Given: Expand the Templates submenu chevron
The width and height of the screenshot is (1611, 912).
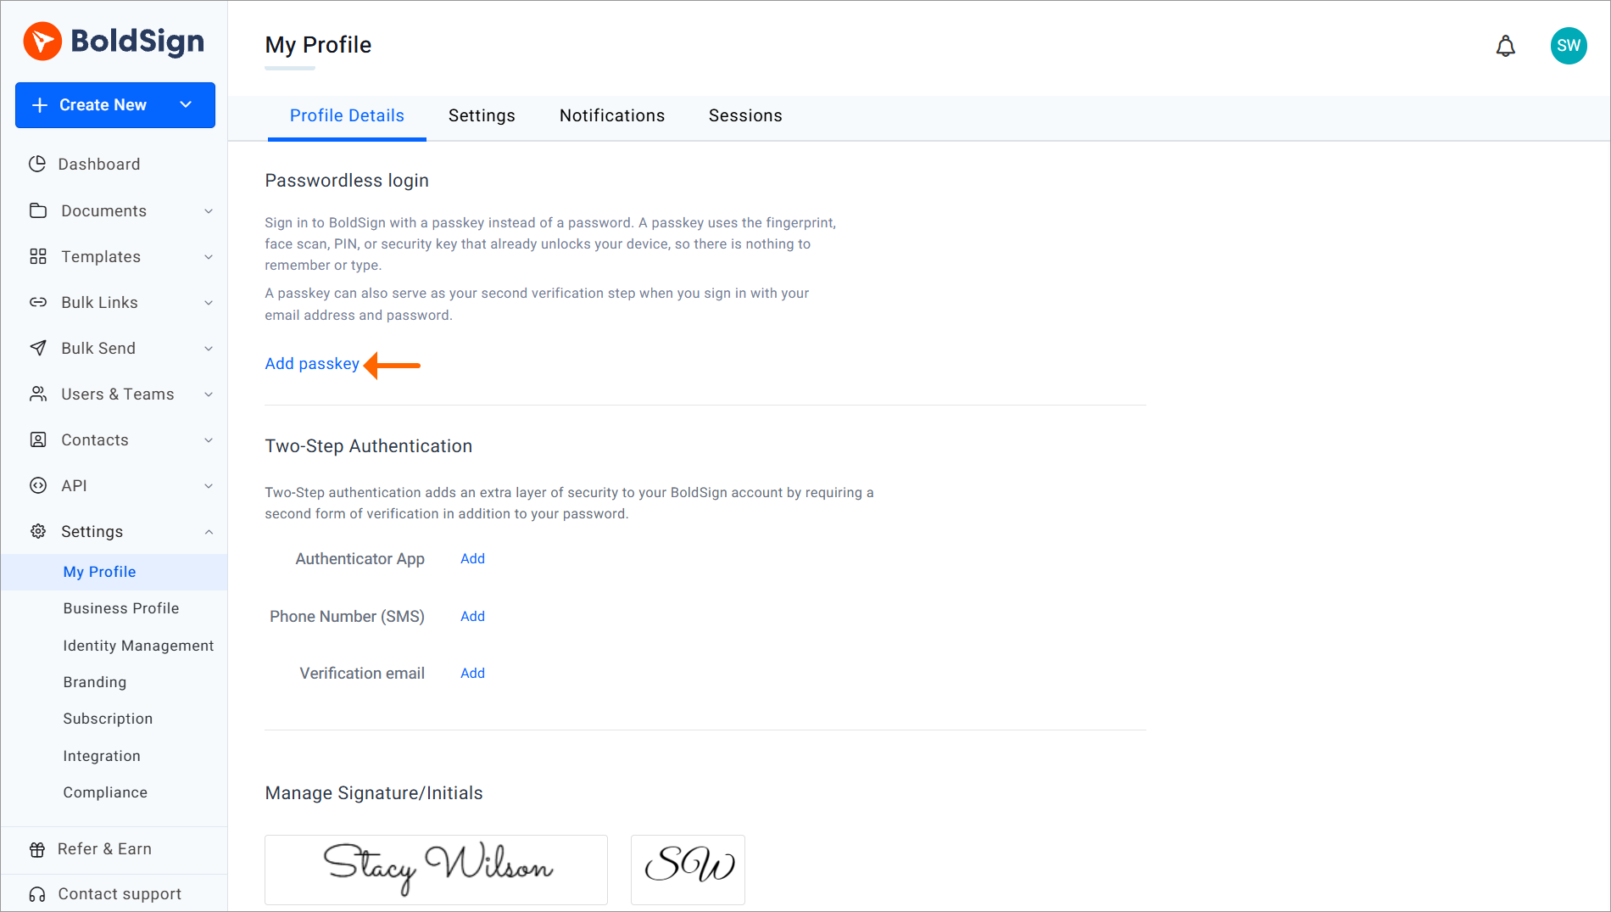Looking at the screenshot, I should [209, 257].
